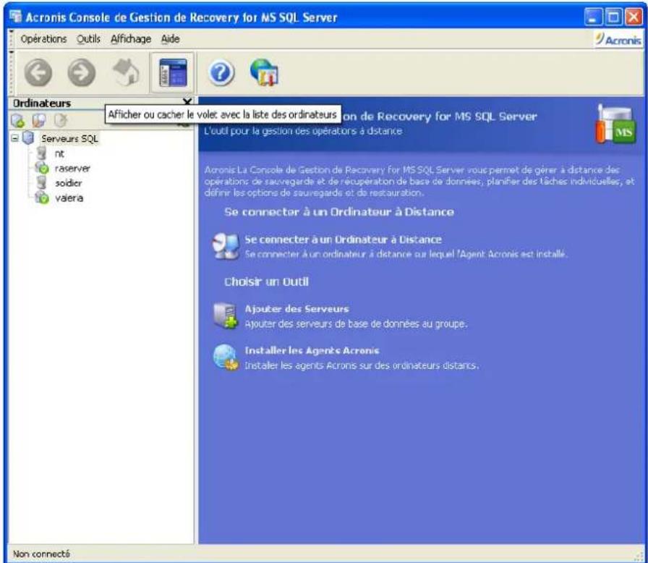The image size is (648, 563).
Task: Click the Non connecté status bar text
Action: click(41, 554)
